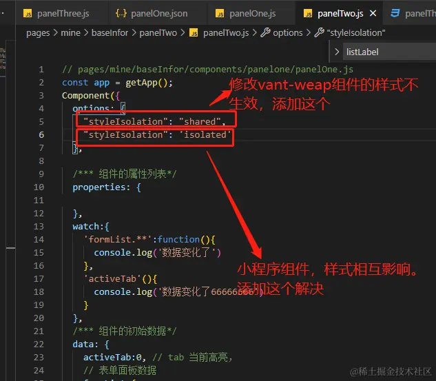Click the 'properties: {' code line
This screenshot has height=381, width=436.
(107, 187)
